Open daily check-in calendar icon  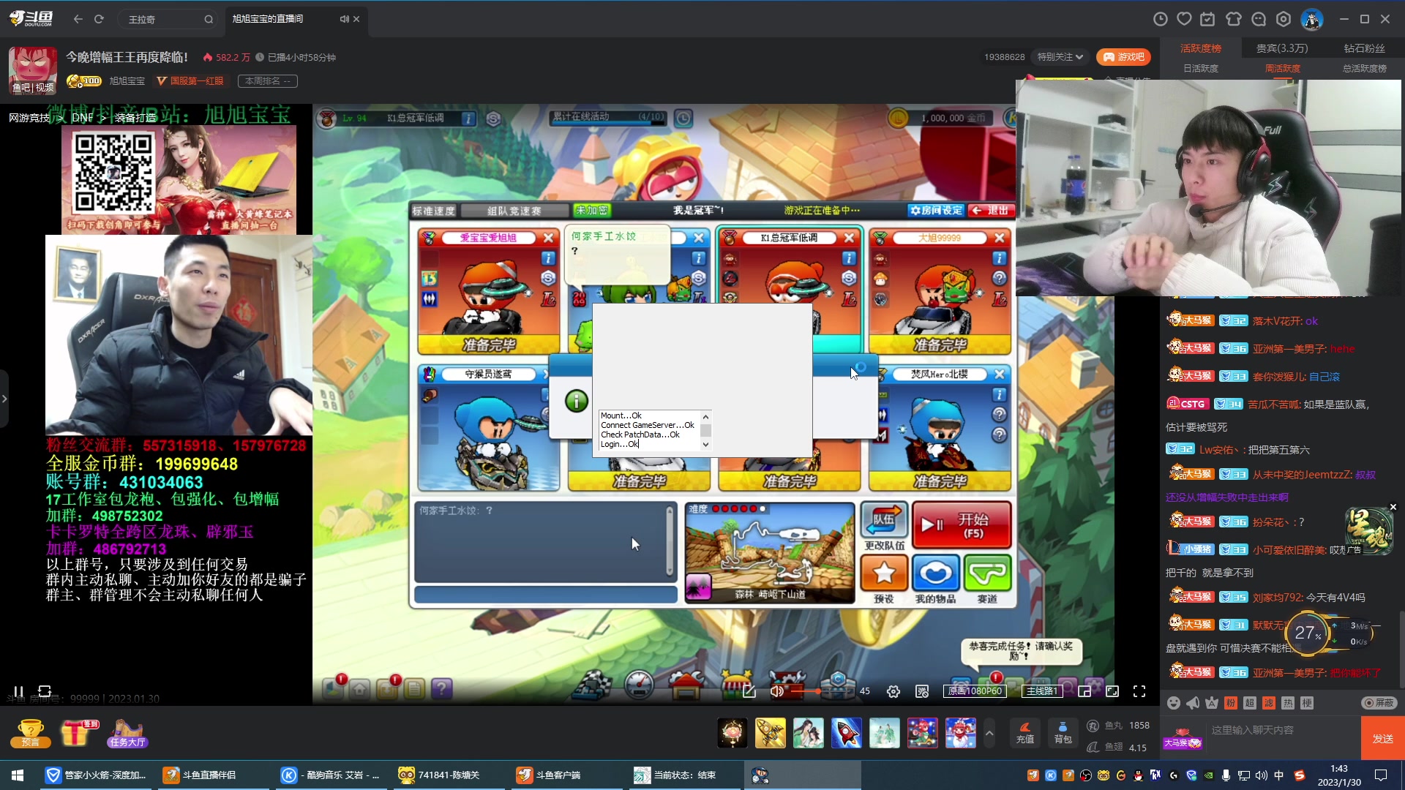pos(1208,19)
